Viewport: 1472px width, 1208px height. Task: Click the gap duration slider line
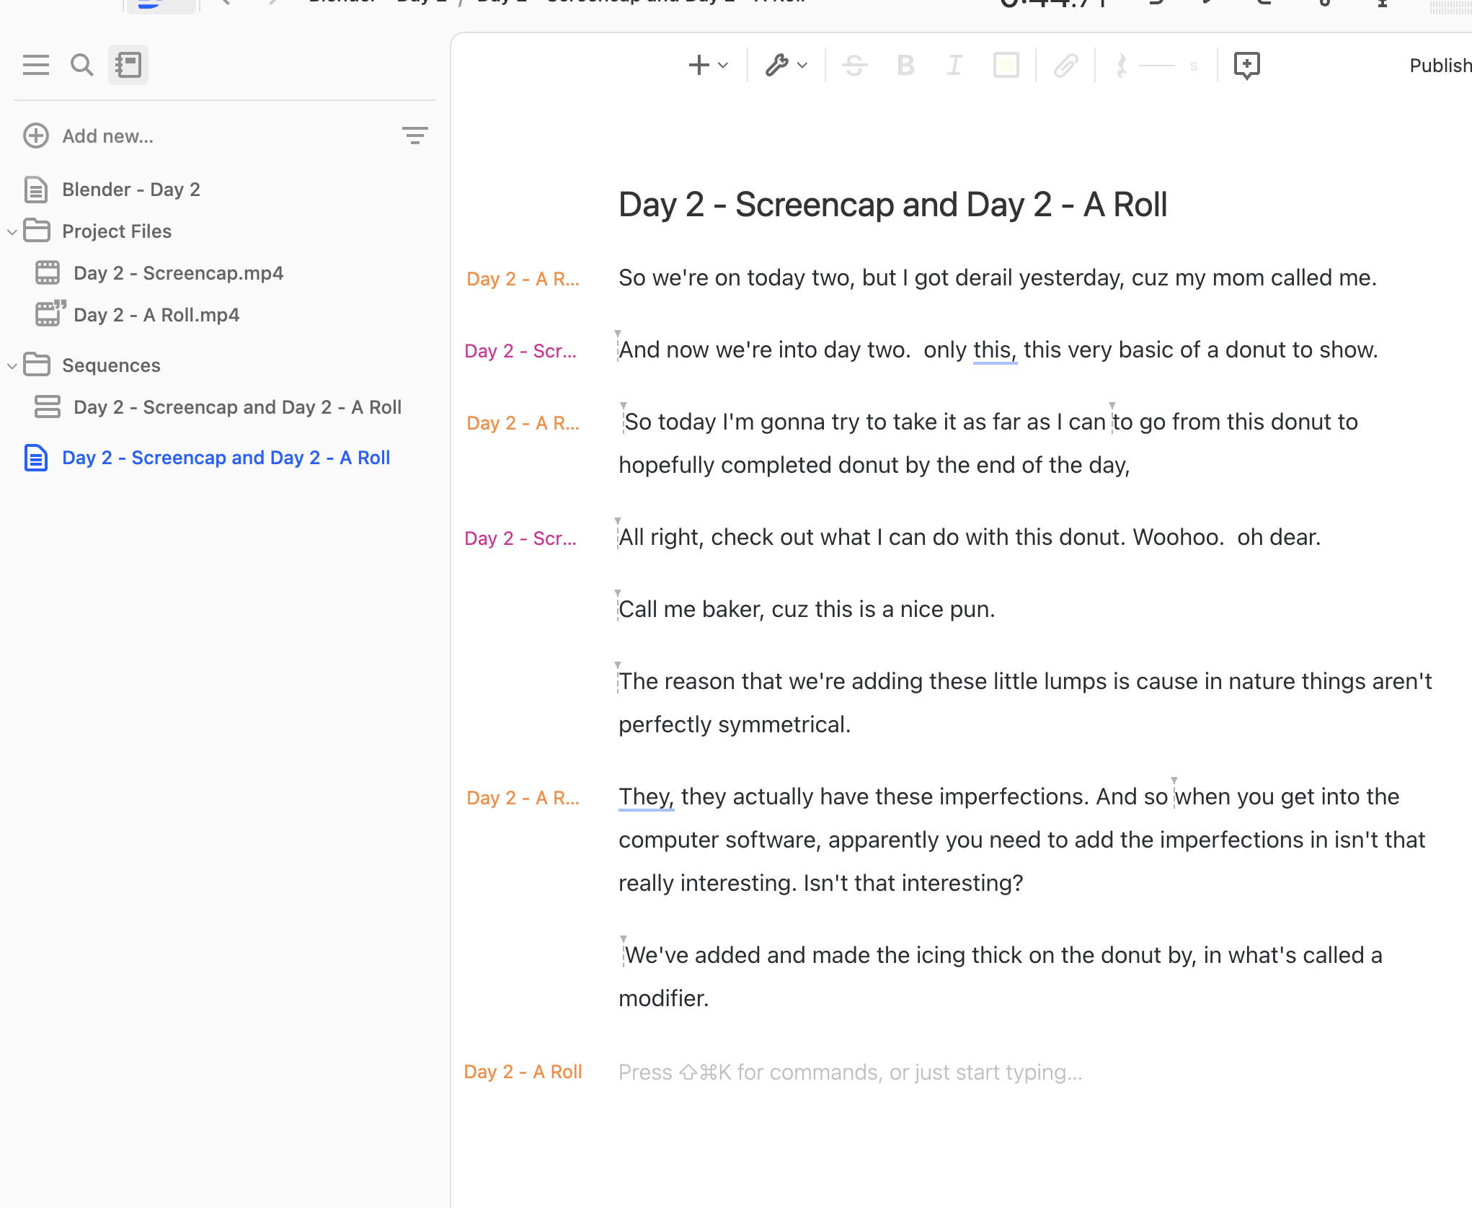tap(1157, 66)
